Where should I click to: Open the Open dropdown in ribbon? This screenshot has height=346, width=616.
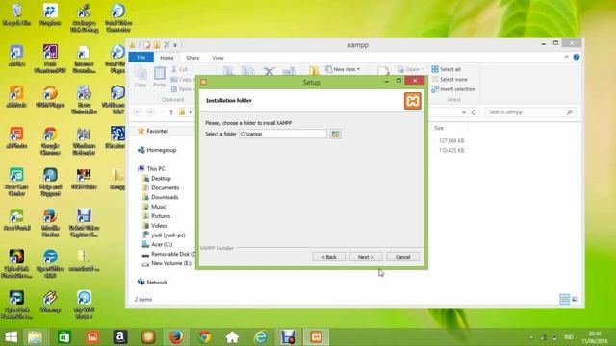(411, 69)
